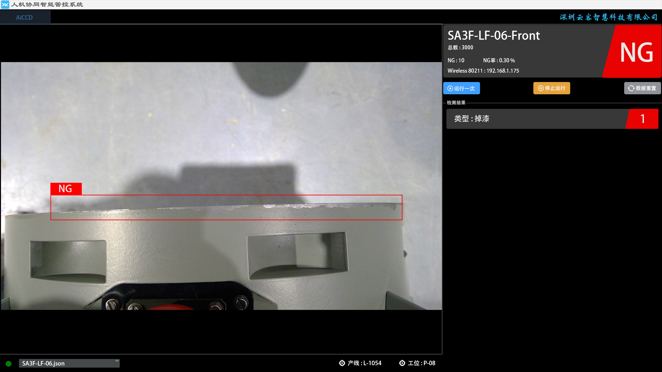Click the green status indicator light
Image resolution: width=662 pixels, height=372 pixels.
pos(9,364)
